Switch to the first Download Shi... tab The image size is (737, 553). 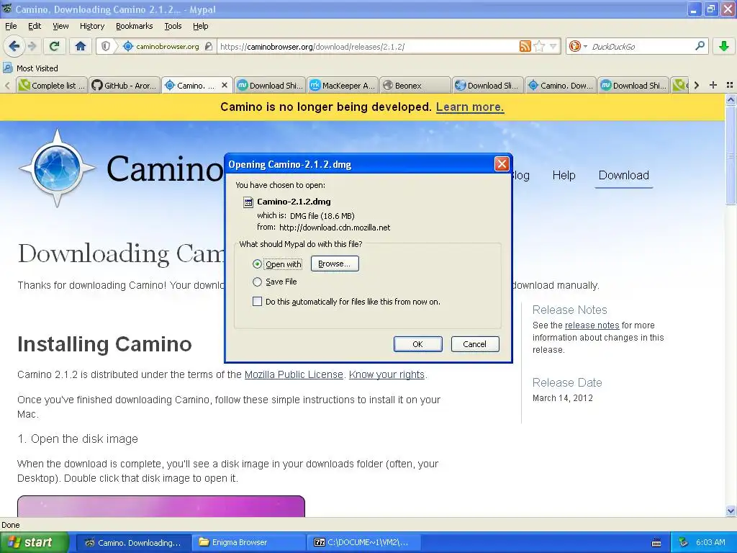coord(270,85)
